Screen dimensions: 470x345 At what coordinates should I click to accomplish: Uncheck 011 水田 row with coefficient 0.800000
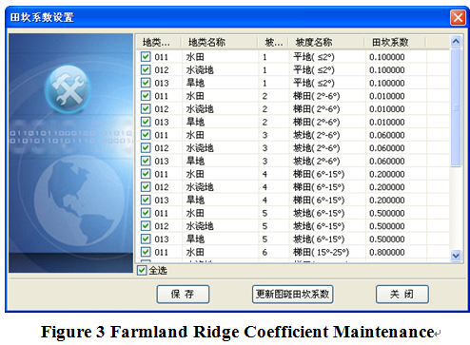click(x=146, y=252)
